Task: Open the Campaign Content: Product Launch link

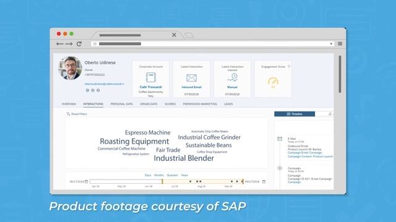Action: [310, 157]
